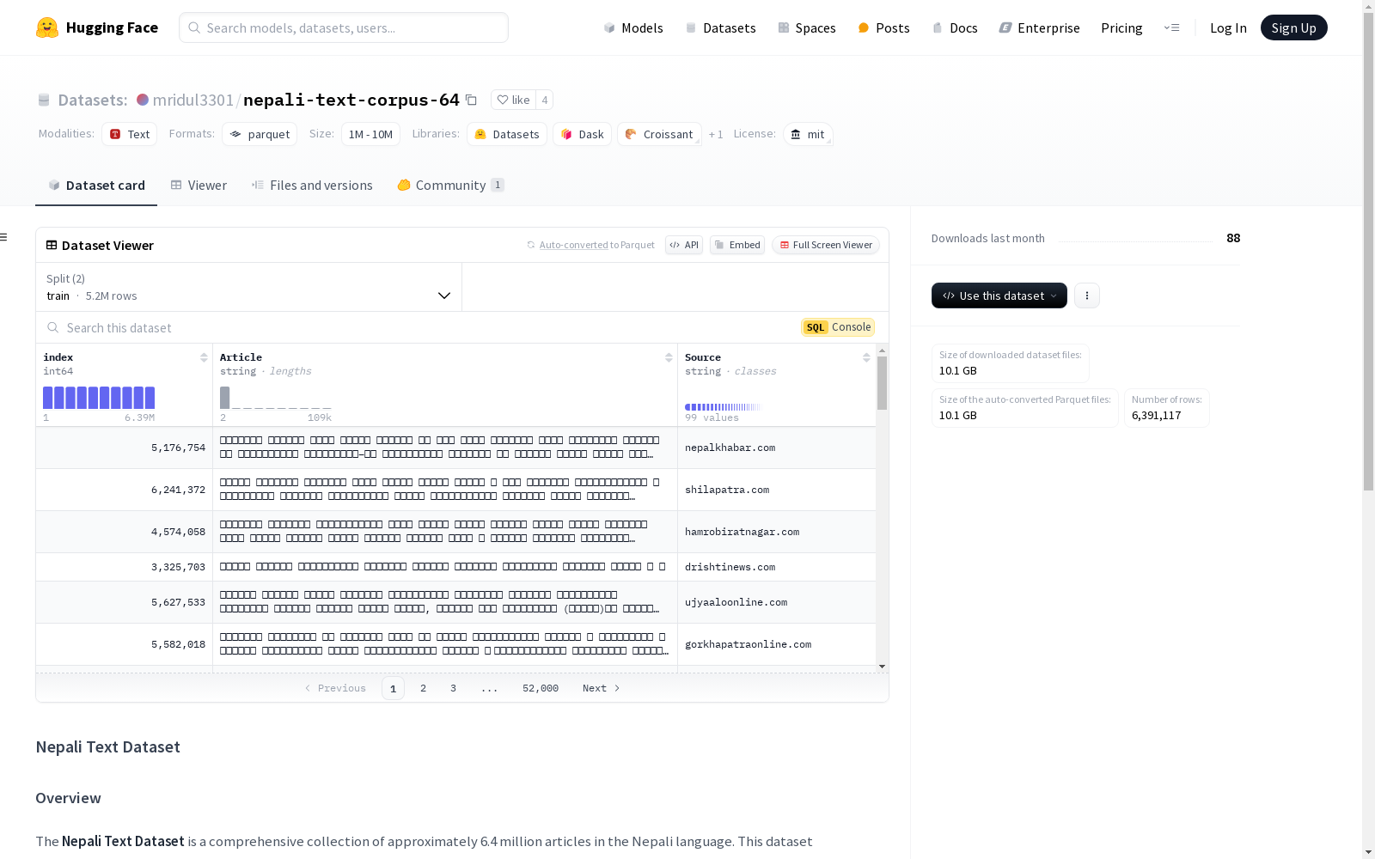The height and width of the screenshot is (859, 1375).
Task: Select the Datasets library tag
Action: (507, 134)
